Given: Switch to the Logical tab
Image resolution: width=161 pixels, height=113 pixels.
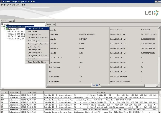Looking at the screenshot, I should pos(11,21).
